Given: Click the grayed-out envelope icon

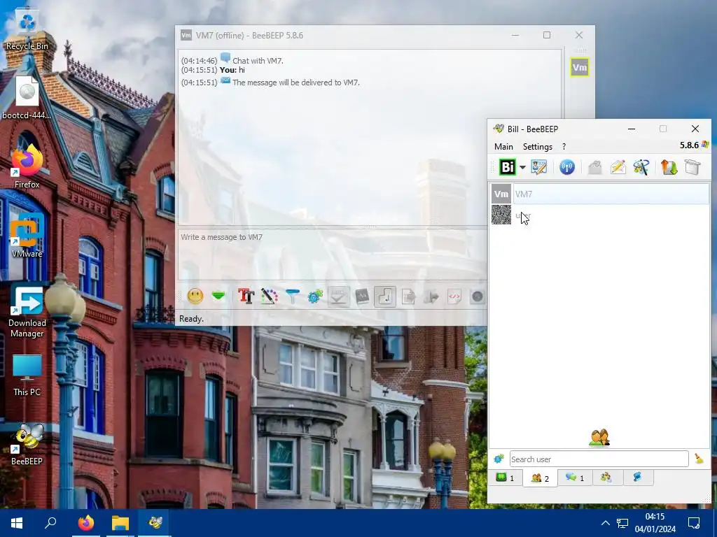Looking at the screenshot, I should tap(594, 167).
